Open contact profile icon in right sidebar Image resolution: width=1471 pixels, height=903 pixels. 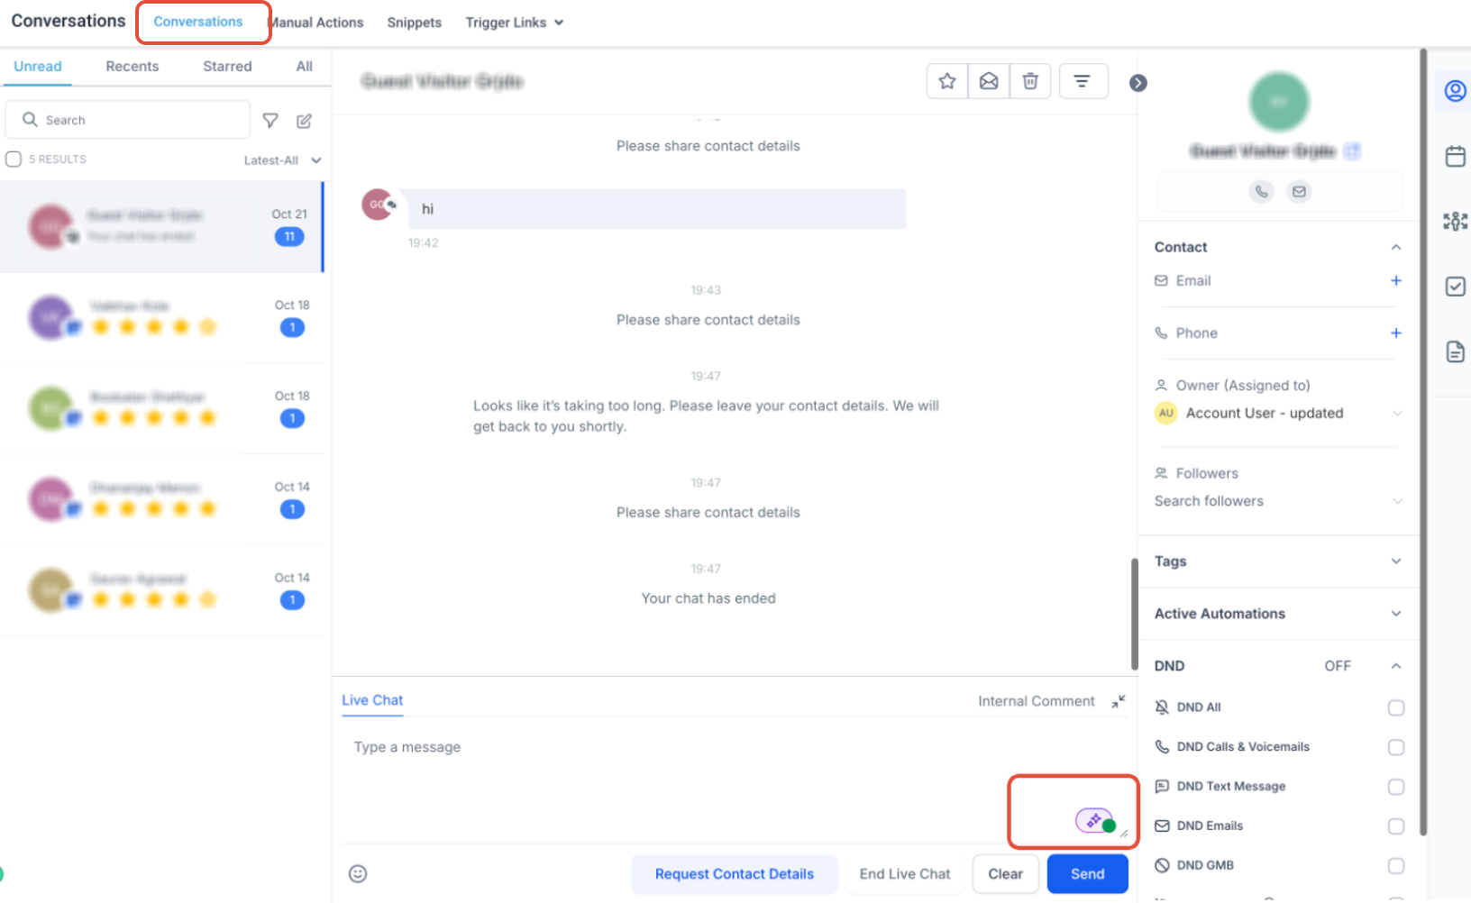pos(1455,91)
